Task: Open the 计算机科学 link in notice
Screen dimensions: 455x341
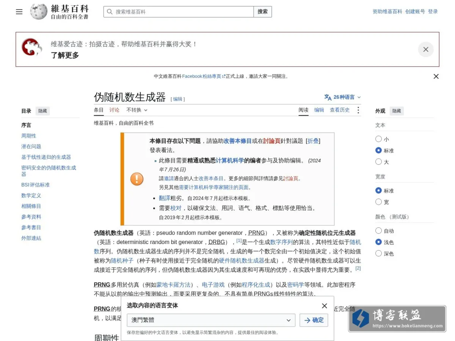Action: [230, 160]
